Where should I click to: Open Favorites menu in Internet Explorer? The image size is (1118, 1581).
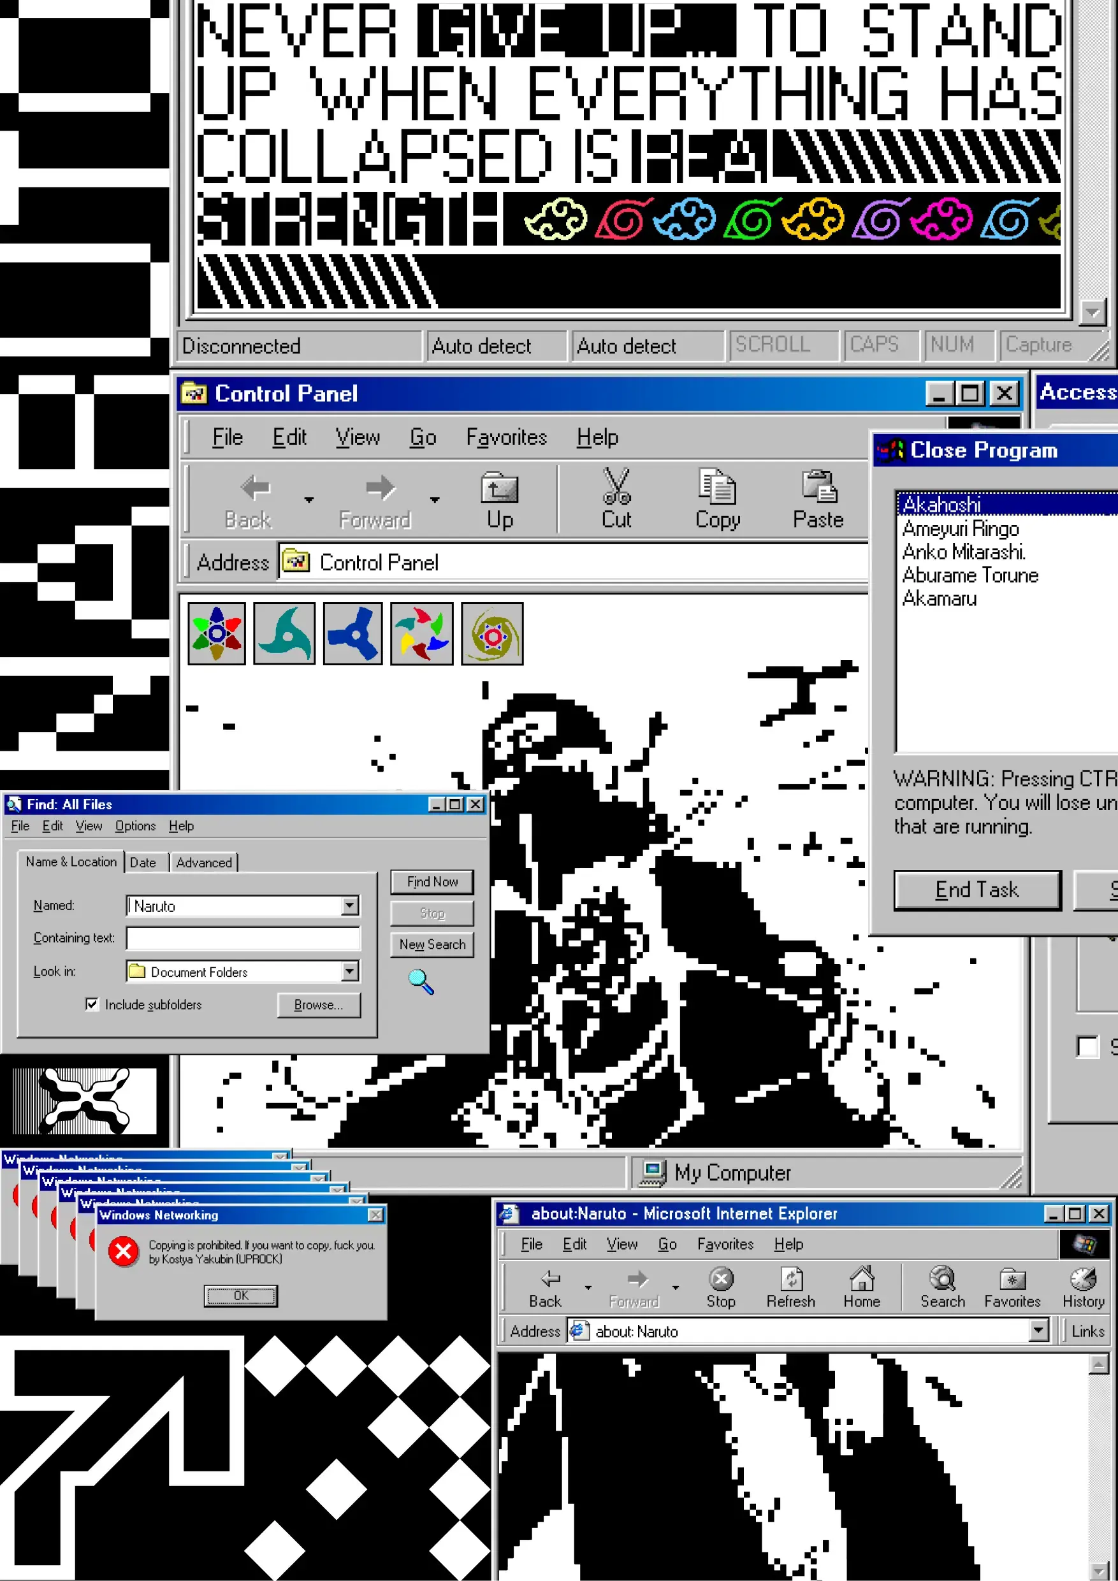pos(725,1245)
